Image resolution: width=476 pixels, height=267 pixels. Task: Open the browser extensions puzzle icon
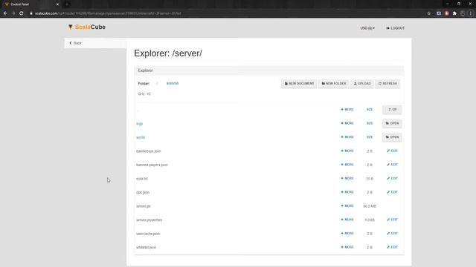(454, 13)
